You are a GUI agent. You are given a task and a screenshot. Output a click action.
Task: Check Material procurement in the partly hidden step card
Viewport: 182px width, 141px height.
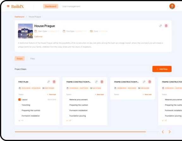(163, 99)
